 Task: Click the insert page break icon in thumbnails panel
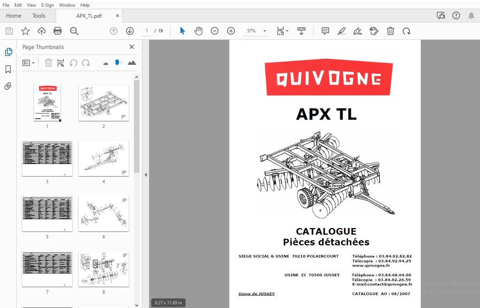pos(61,63)
